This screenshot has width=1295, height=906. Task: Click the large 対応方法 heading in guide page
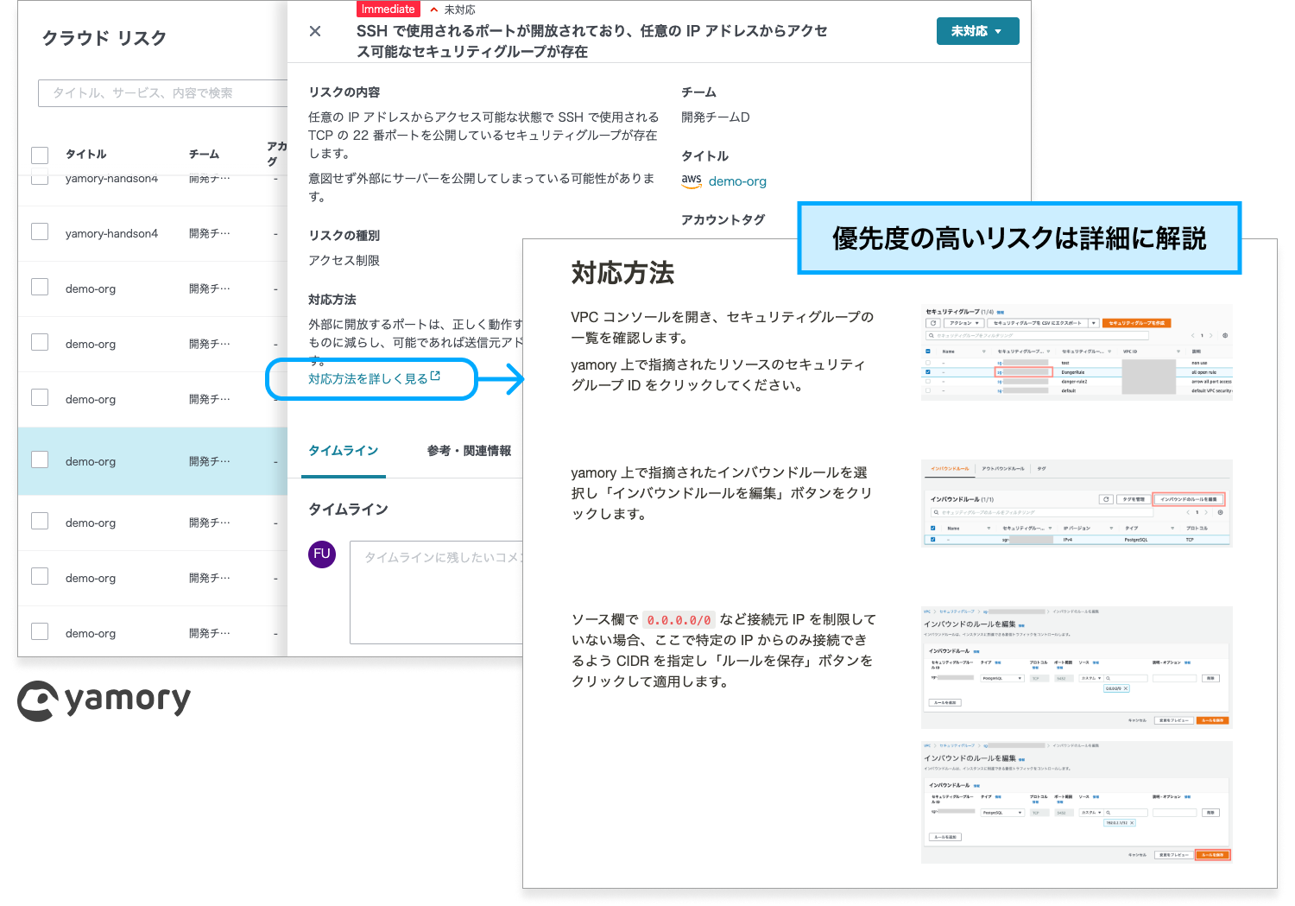[x=622, y=273]
